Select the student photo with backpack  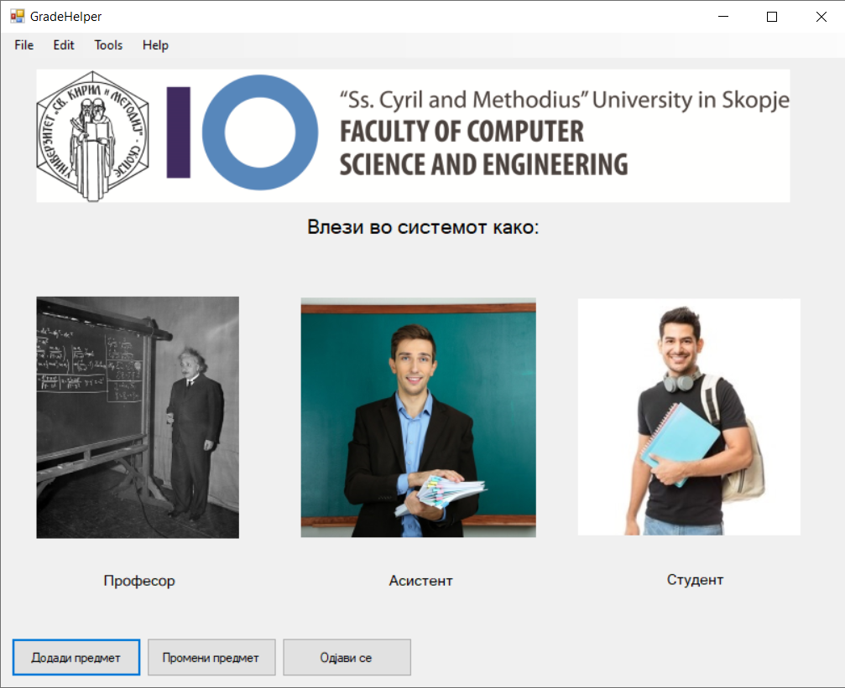tap(689, 416)
